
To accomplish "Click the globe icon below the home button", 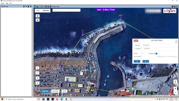I will tap(37, 20).
